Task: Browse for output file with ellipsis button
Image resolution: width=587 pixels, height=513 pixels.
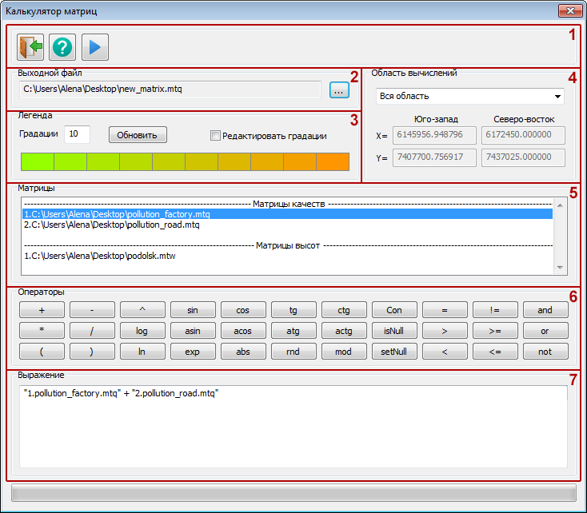Action: click(x=339, y=91)
